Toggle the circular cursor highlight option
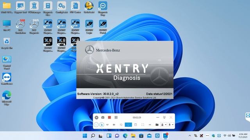Screen dimensions: 250x140 coord(96,125)
